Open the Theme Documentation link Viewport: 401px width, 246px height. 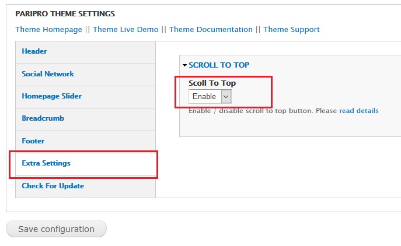[211, 30]
